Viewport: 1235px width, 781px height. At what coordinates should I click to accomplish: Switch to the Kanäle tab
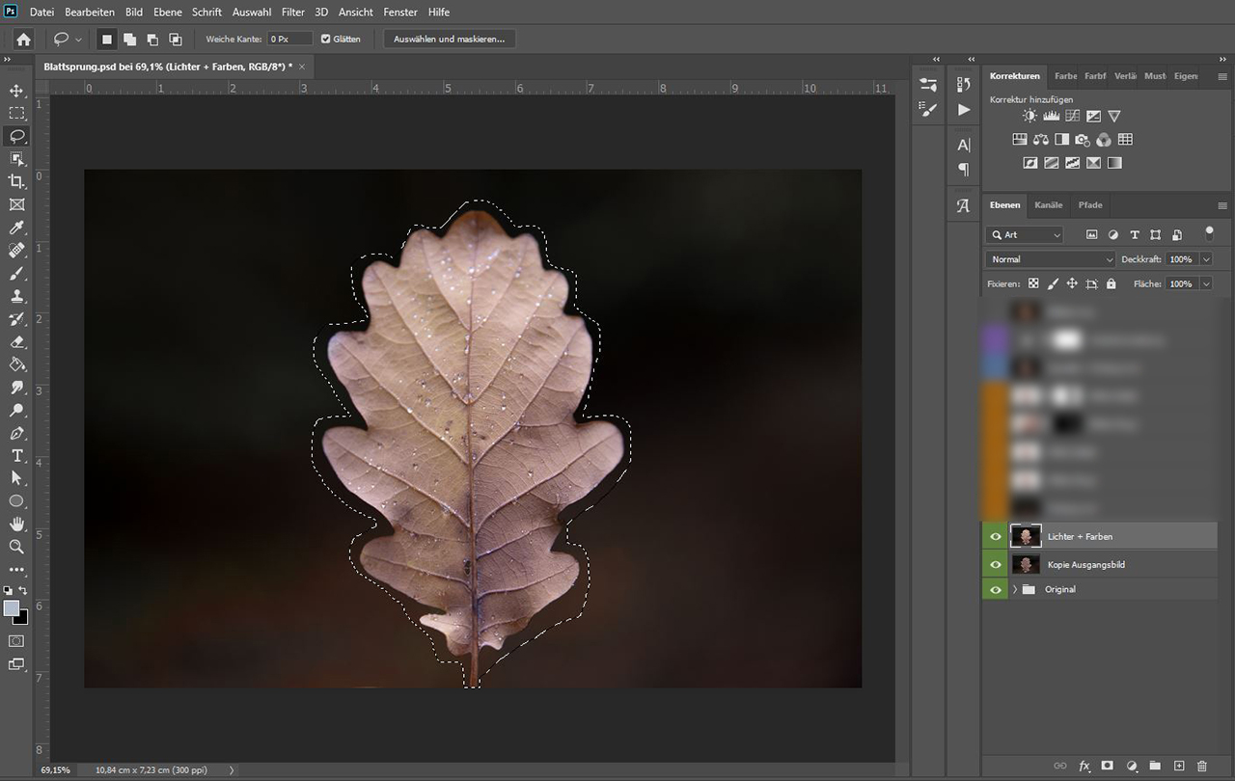coord(1048,205)
